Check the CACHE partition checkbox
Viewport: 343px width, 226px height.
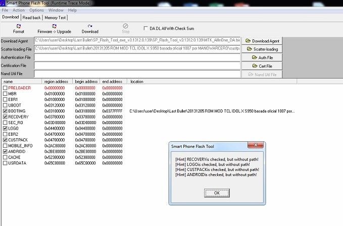pyautogui.click(x=5, y=157)
